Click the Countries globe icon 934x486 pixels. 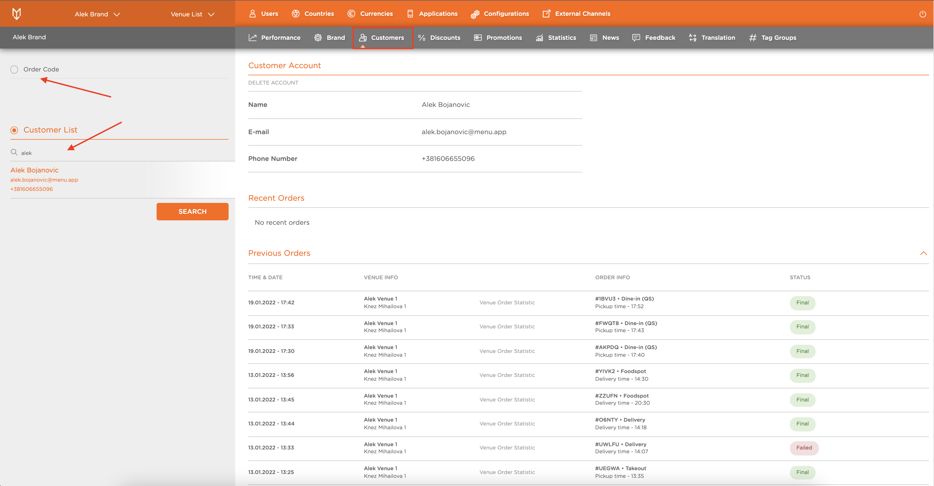[295, 14]
